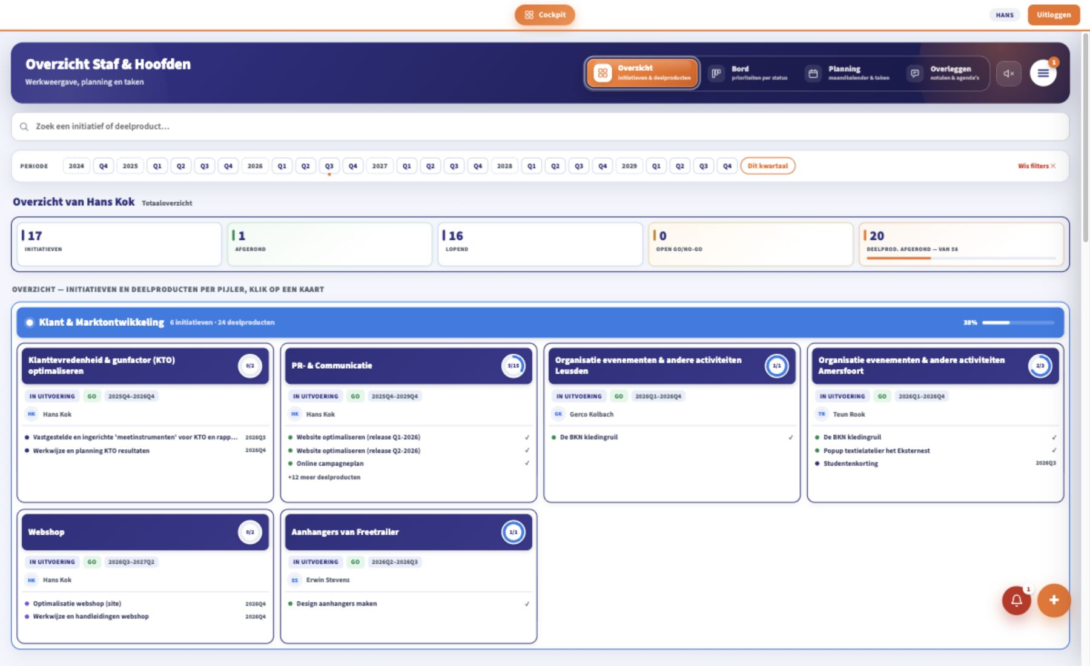This screenshot has width=1090, height=666.
Task: Click the orange plus add button
Action: (x=1054, y=600)
